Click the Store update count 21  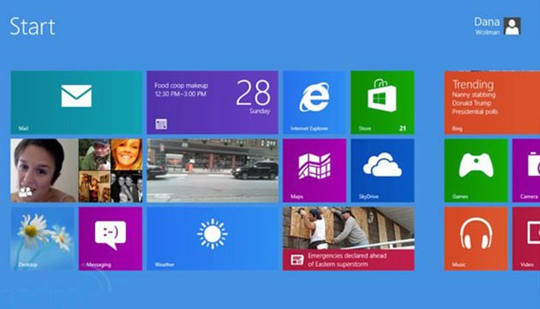[x=403, y=128]
